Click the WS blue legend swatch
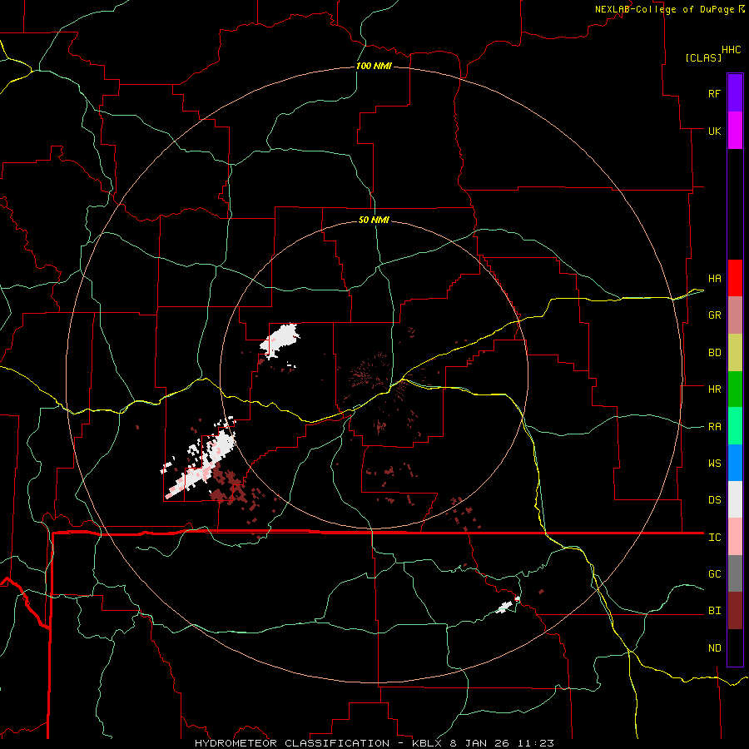 tap(735, 463)
